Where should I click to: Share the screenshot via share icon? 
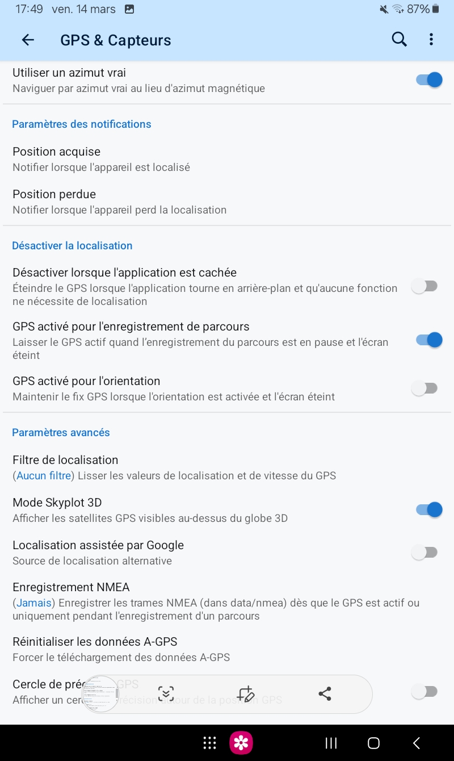[325, 693]
